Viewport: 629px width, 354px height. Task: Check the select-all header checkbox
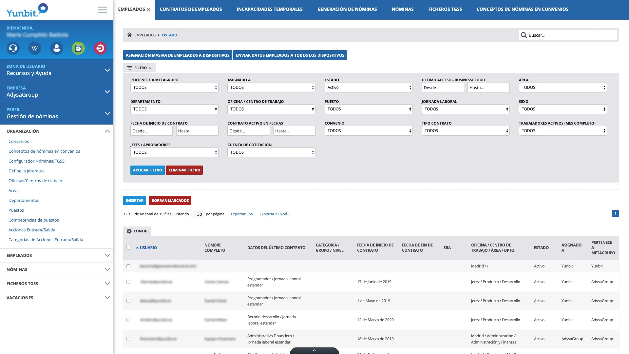[128, 248]
